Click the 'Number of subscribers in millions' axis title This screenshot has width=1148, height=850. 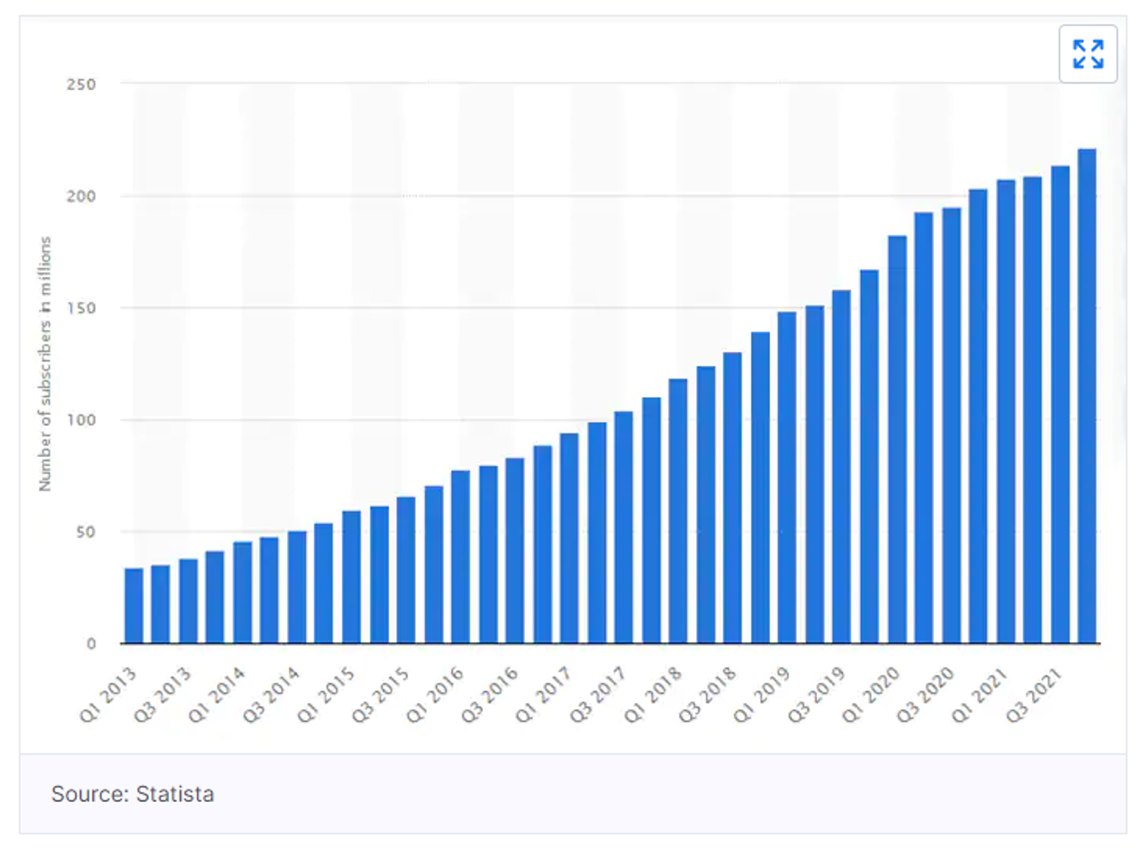(45, 364)
